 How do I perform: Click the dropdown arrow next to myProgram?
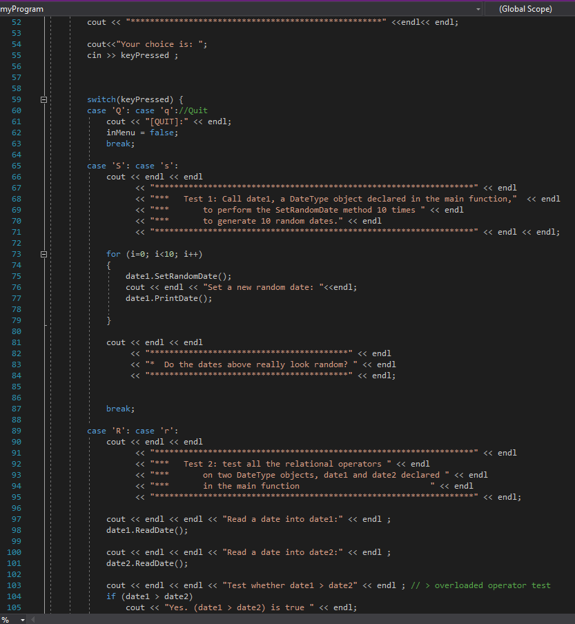tap(478, 9)
